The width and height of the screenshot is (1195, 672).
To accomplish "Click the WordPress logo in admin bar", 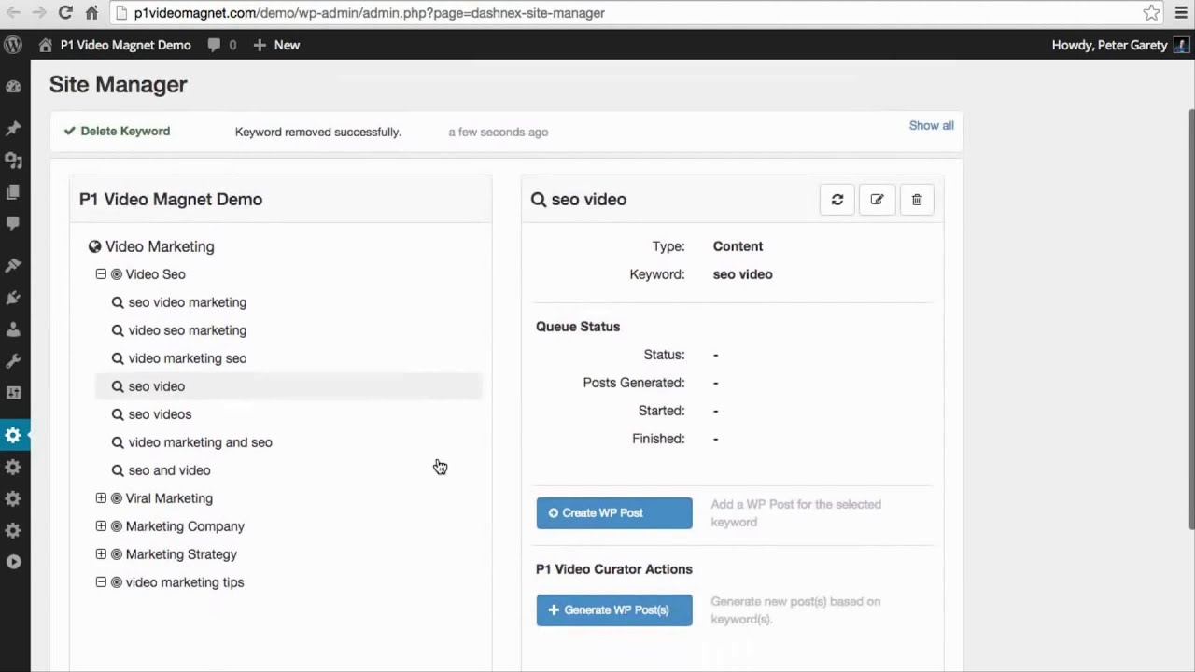I will [13, 45].
